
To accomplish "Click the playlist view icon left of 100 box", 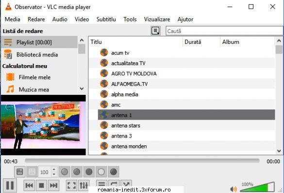I will tap(20, 172).
